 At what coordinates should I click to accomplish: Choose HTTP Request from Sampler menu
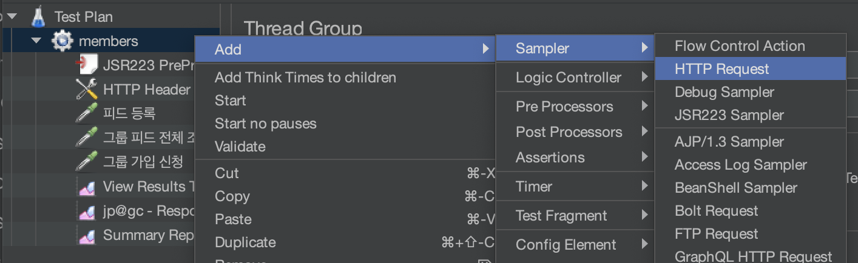coord(721,69)
